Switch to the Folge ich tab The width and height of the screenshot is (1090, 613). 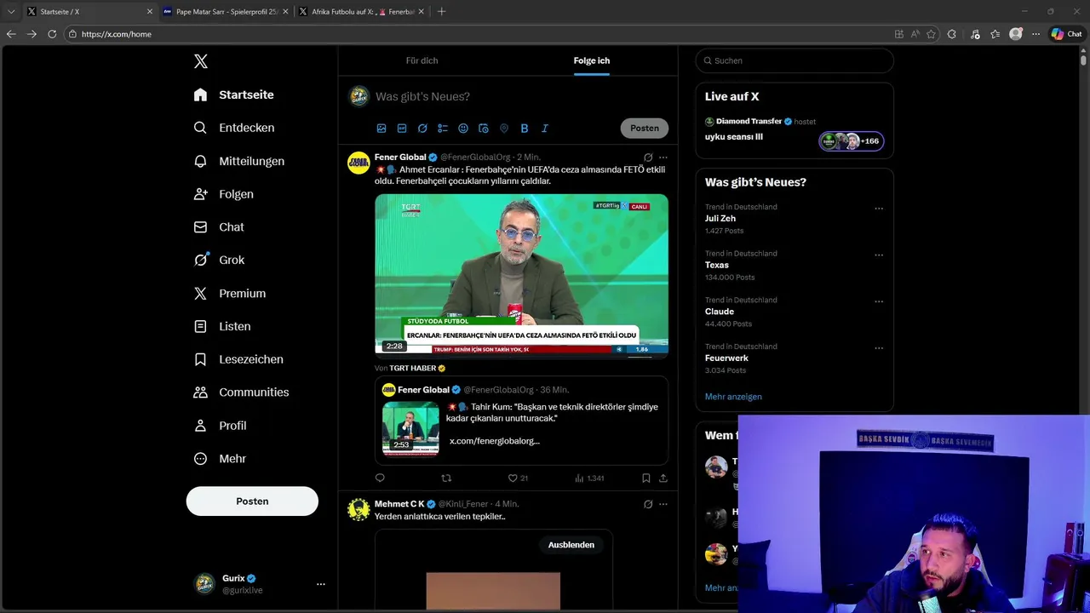592,60
